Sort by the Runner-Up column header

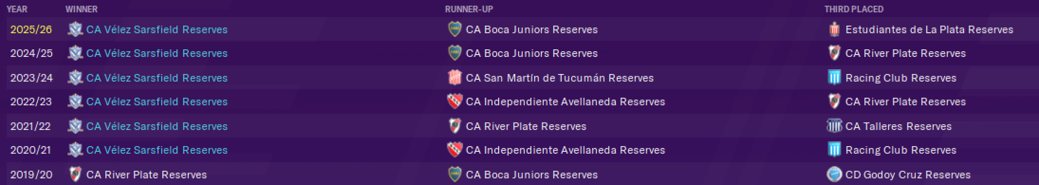point(469,9)
